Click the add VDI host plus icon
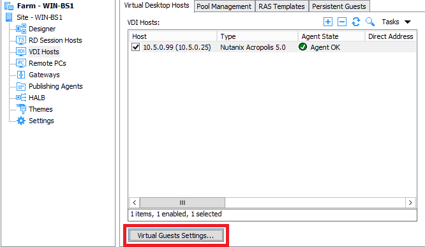 (x=328, y=22)
